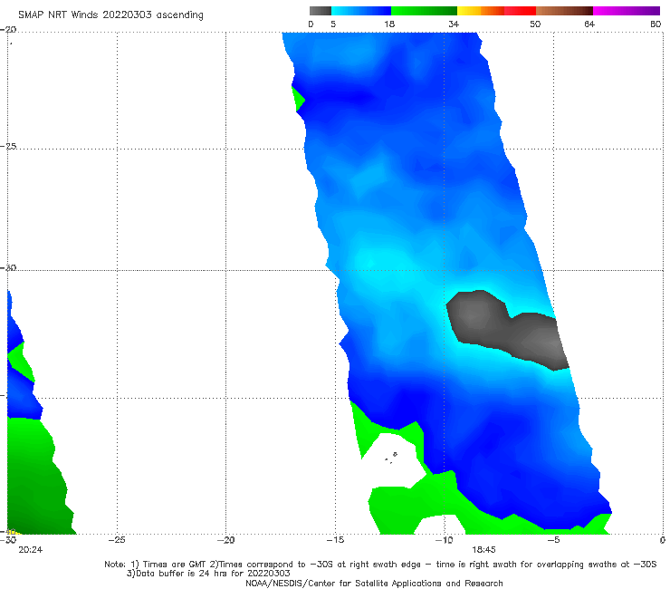Viewport: 670px width, 589px height.
Task: Click the gray 0–5 color bar segment
Action: click(x=321, y=11)
